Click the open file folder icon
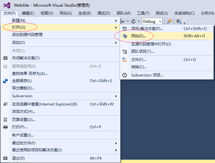215x163 pixels. 125,60
